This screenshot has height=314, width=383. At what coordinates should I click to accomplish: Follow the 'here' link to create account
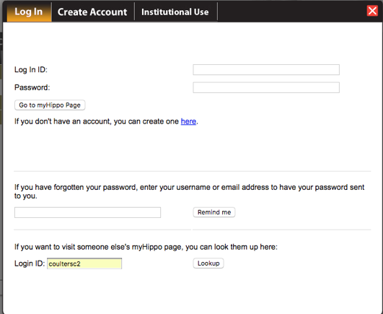(188, 121)
